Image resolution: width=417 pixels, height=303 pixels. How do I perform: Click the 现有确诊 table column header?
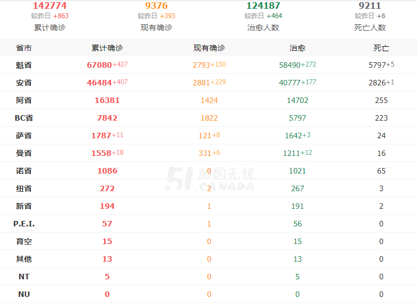click(209, 48)
